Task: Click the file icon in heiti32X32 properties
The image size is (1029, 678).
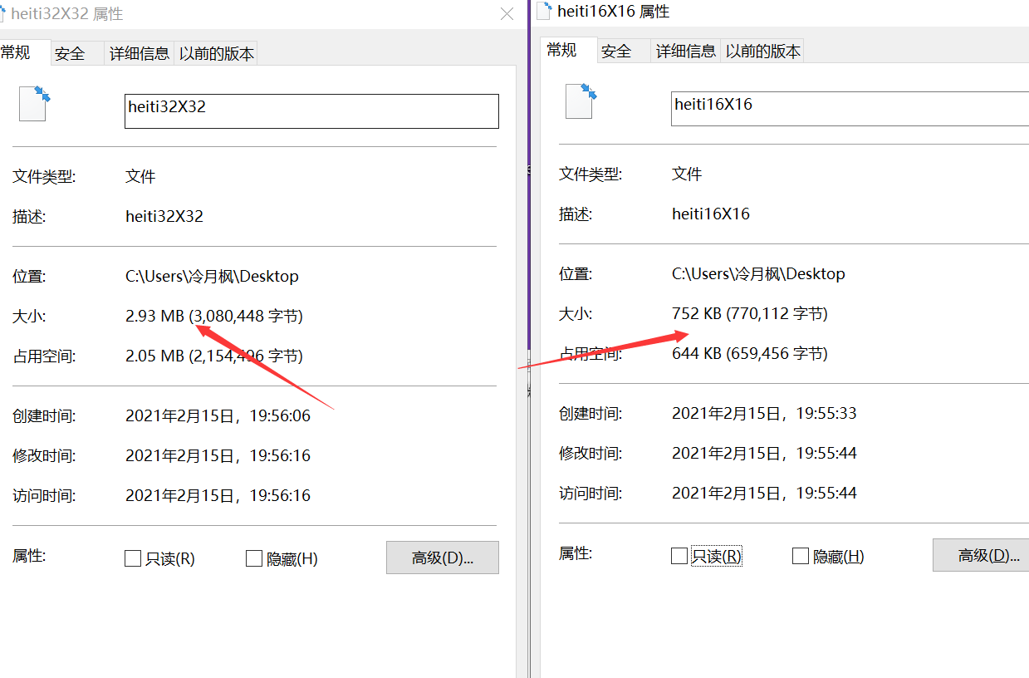Action: pyautogui.click(x=34, y=103)
